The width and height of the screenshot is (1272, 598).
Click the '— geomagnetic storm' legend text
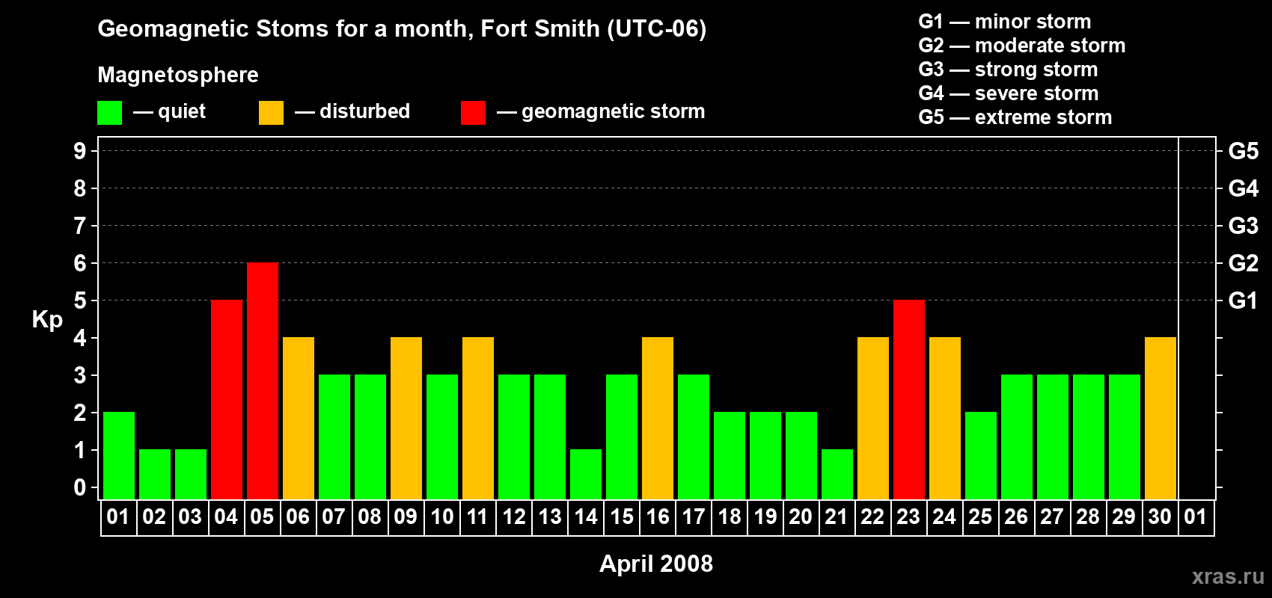(601, 112)
